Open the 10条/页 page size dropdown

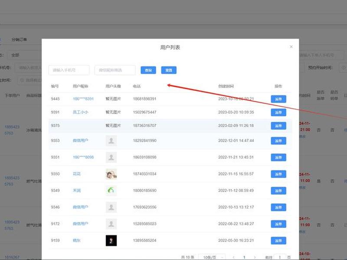[x=212, y=257]
